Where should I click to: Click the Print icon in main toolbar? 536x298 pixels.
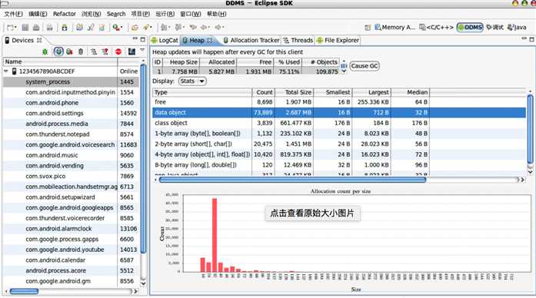(49, 28)
